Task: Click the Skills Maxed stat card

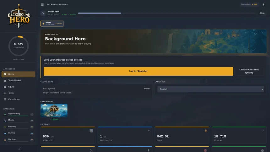Action: tap(125, 135)
